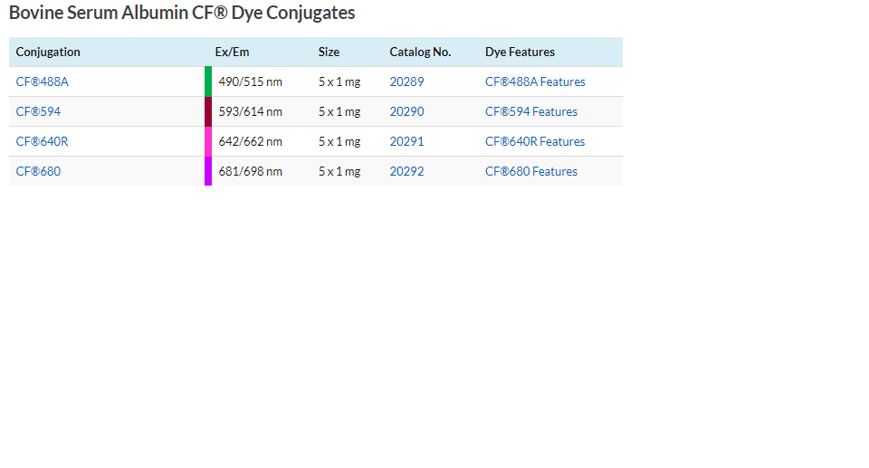Click the dark red CF®594 color swatch
The image size is (869, 468).
[x=208, y=111]
